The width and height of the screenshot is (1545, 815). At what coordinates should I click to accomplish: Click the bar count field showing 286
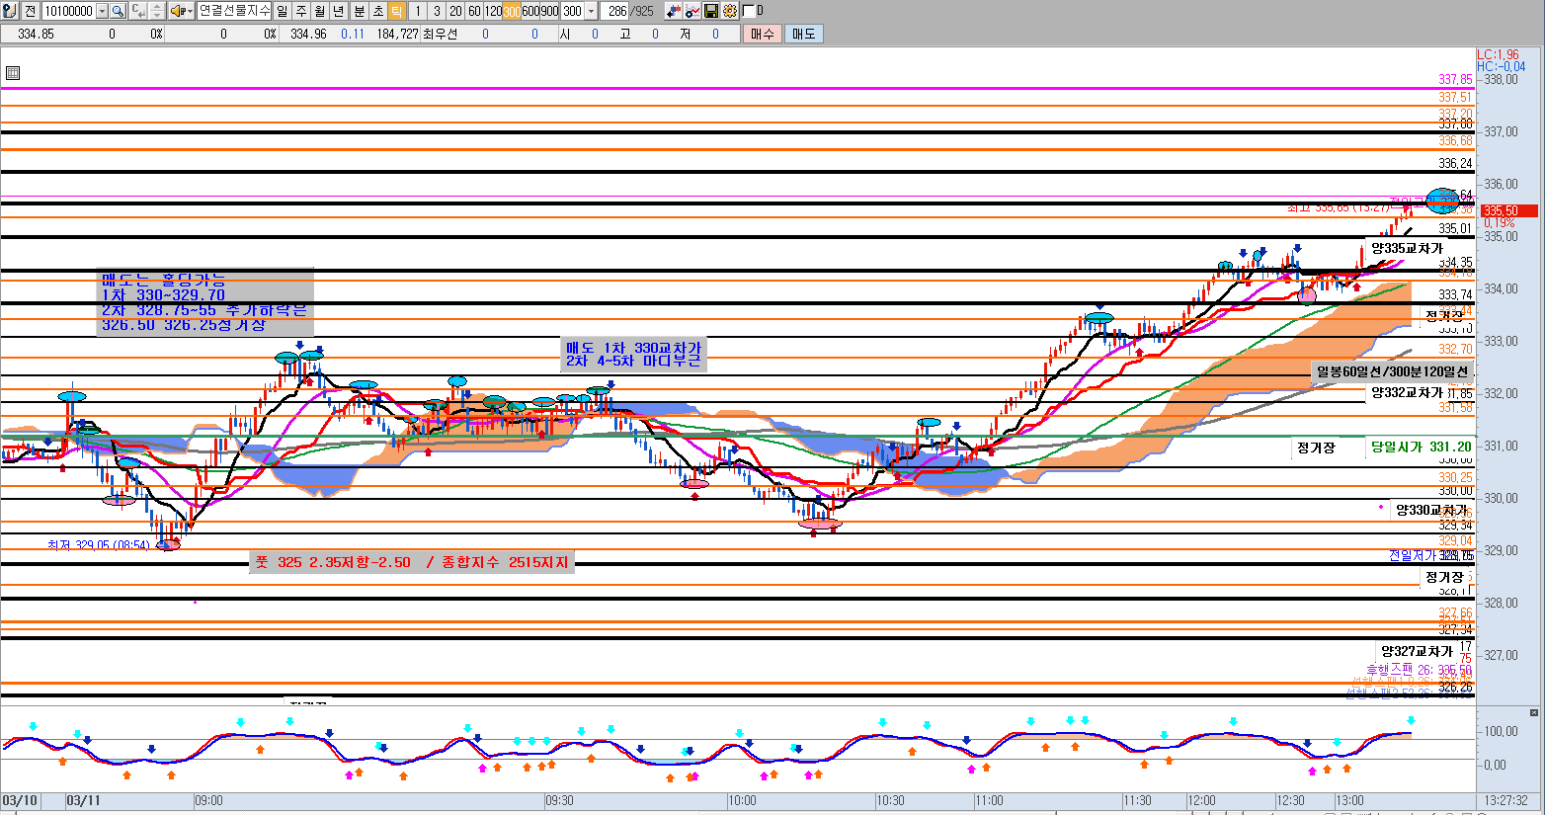pos(615,11)
